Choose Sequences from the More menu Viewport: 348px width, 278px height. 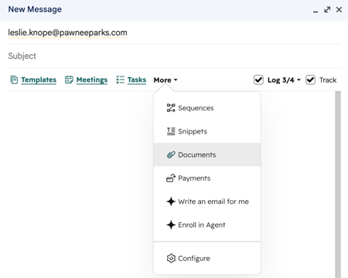tap(207, 108)
